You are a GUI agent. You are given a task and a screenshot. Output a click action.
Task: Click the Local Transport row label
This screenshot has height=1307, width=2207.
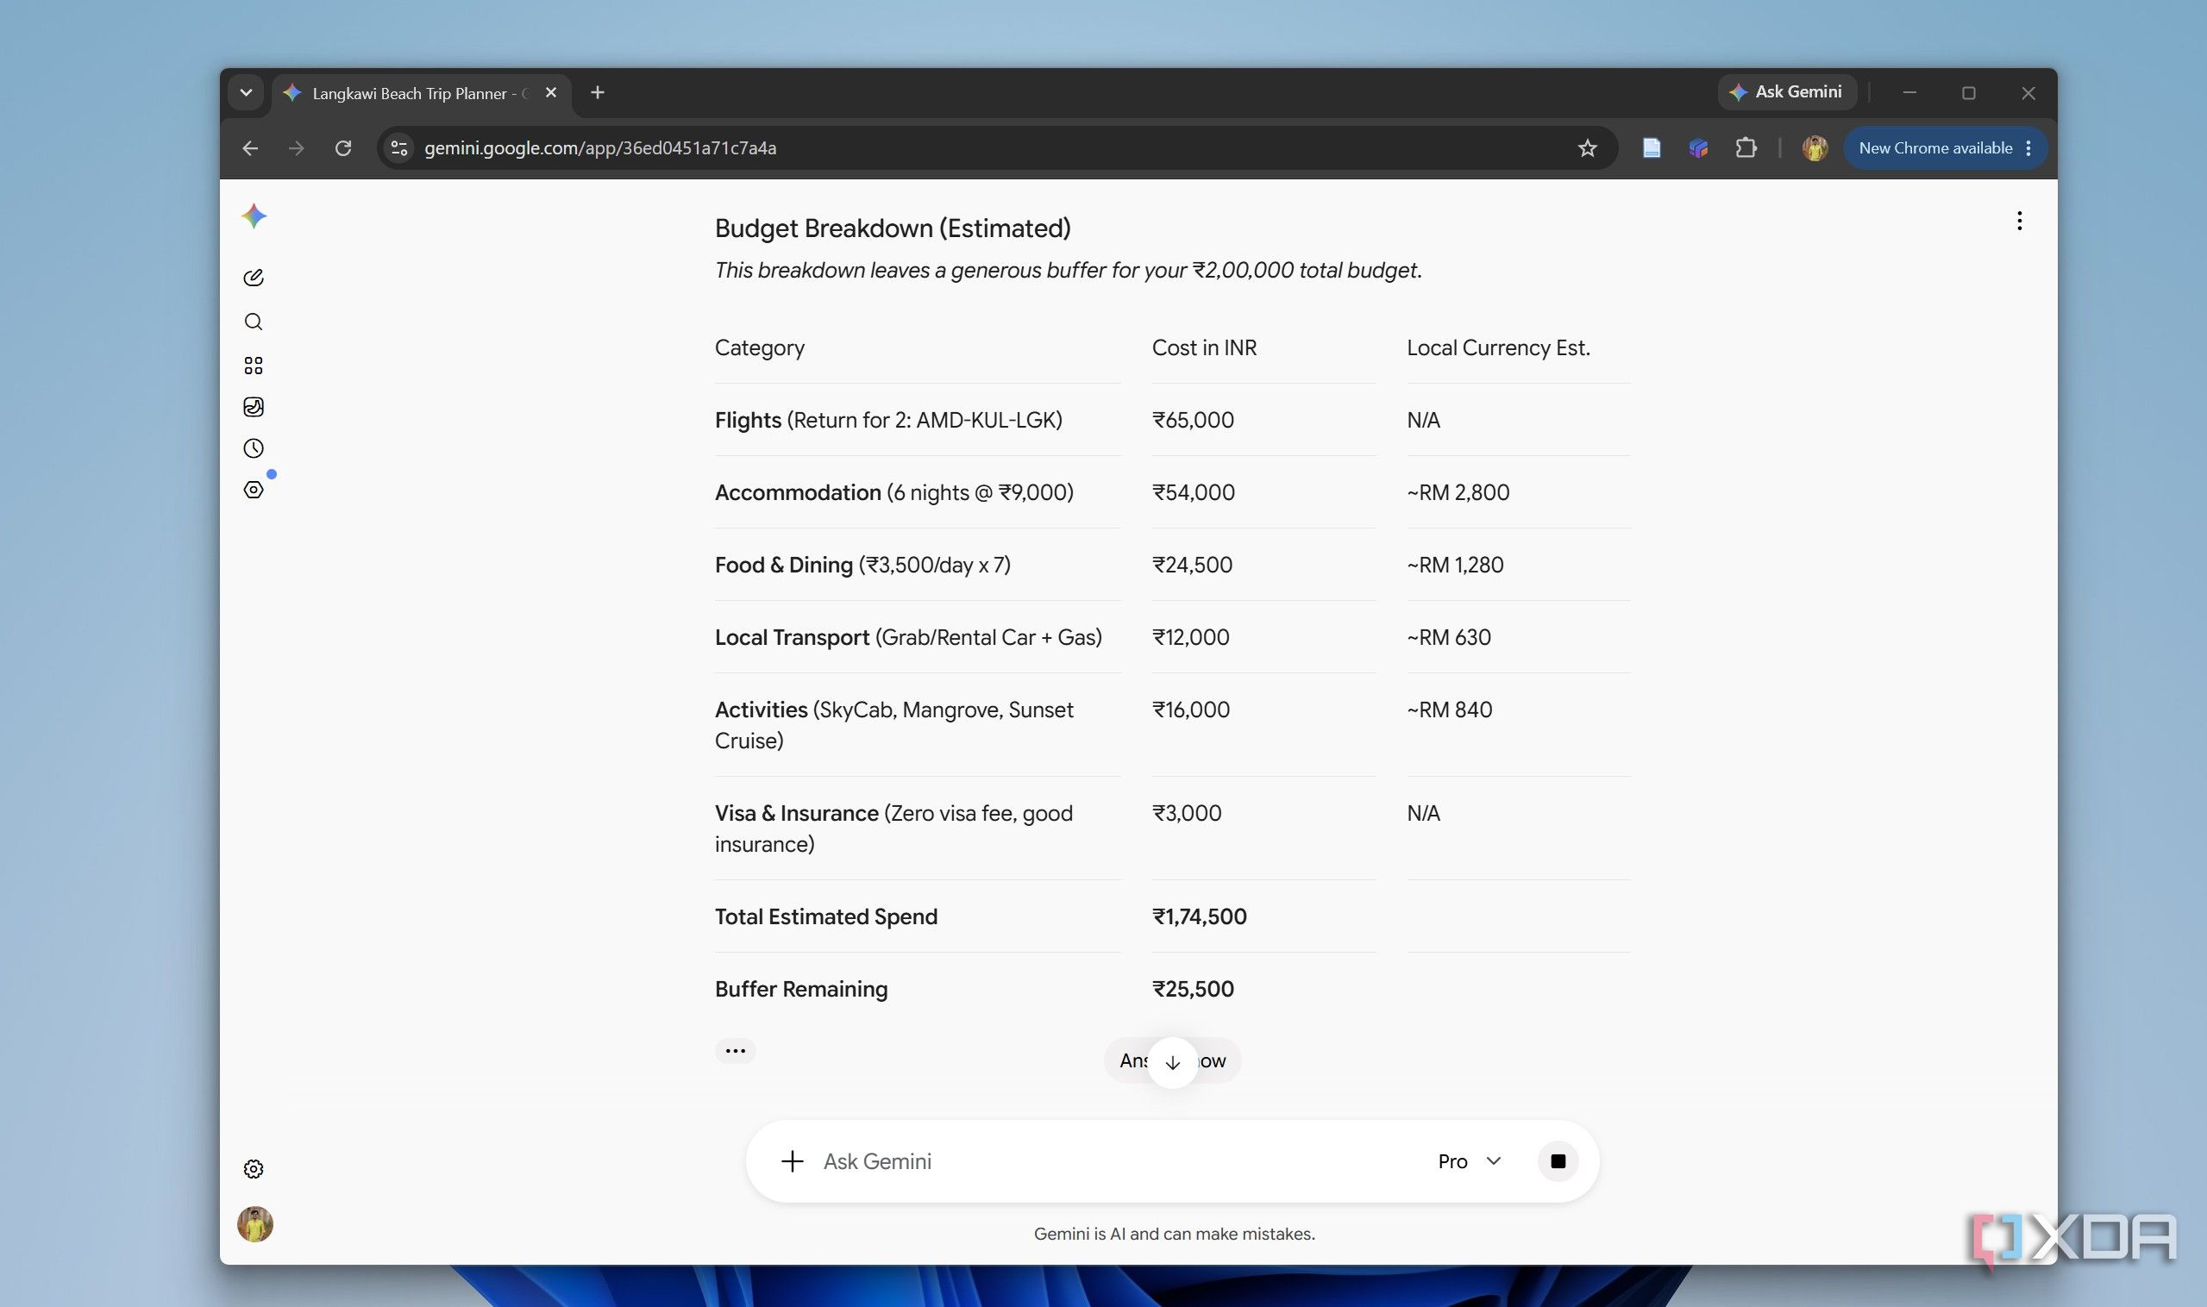[908, 637]
